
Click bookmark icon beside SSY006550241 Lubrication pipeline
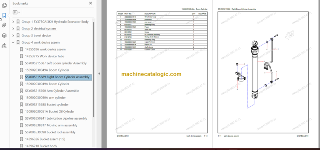pyautogui.click(x=21, y=118)
